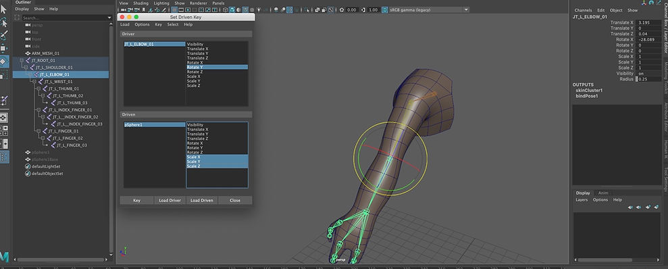
Task: Click the gamma value field 1.00
Action: 374,9
